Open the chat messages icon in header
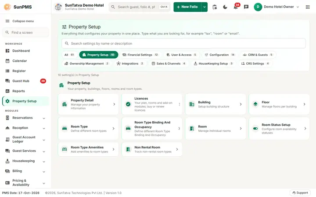This screenshot has width=316, height=197. point(246,7)
